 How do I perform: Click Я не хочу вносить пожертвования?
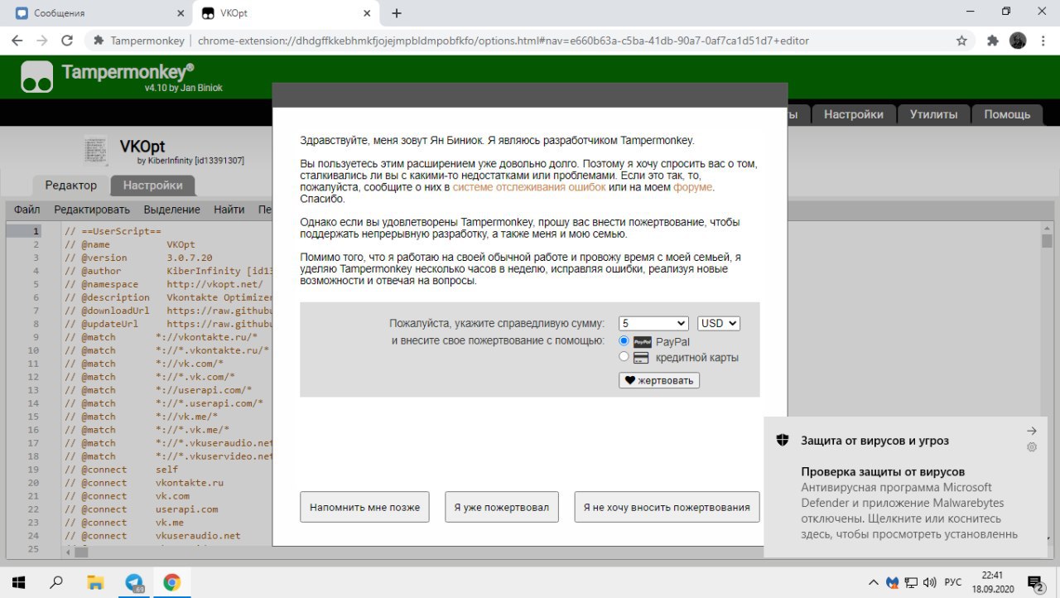coord(667,507)
